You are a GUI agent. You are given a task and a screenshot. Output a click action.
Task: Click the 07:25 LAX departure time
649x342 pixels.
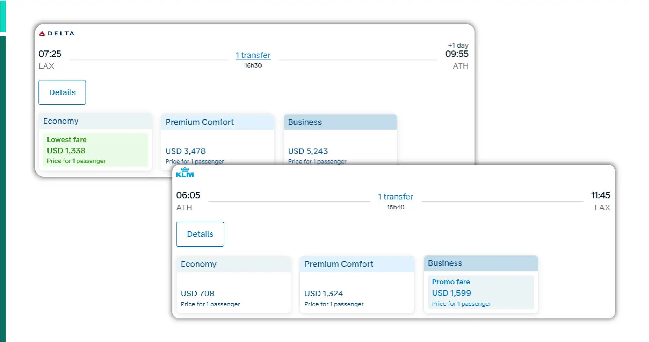tap(50, 54)
